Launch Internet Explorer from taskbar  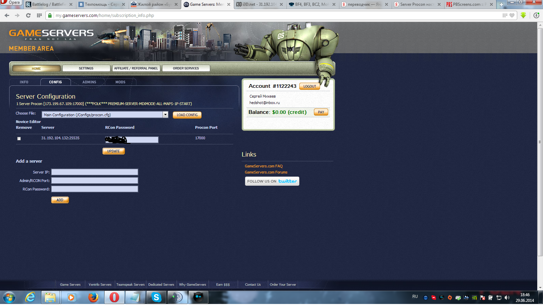pos(31,298)
